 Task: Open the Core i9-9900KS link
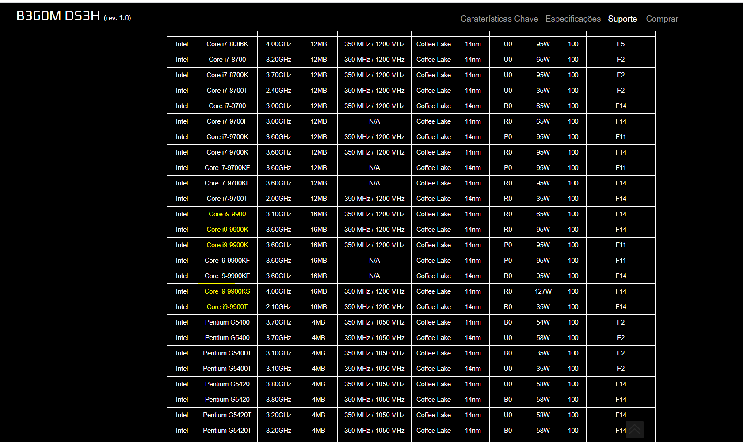(x=227, y=291)
